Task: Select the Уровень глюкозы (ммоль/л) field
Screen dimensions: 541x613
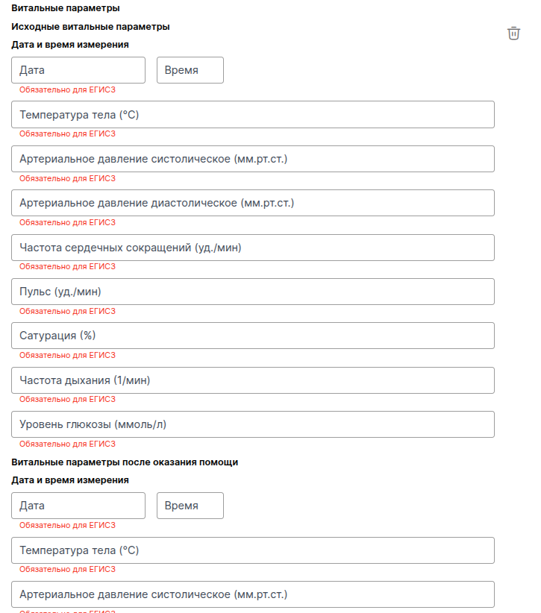Action: click(x=253, y=424)
